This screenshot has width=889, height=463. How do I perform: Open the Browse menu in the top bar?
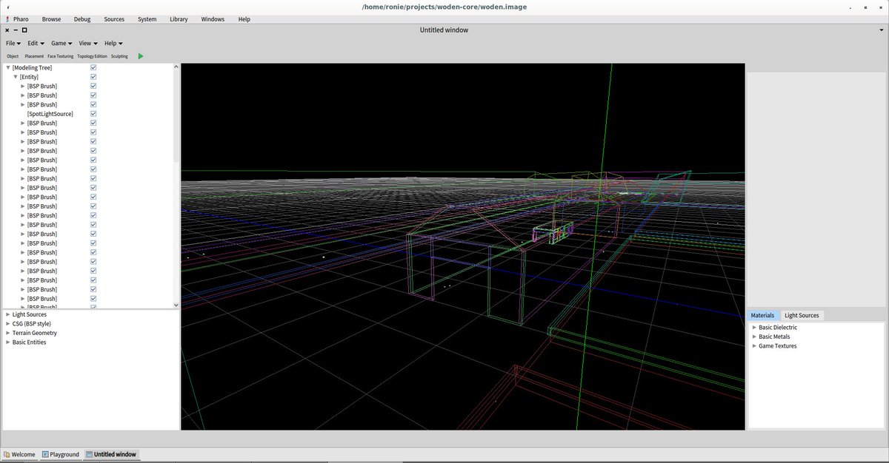(52, 19)
